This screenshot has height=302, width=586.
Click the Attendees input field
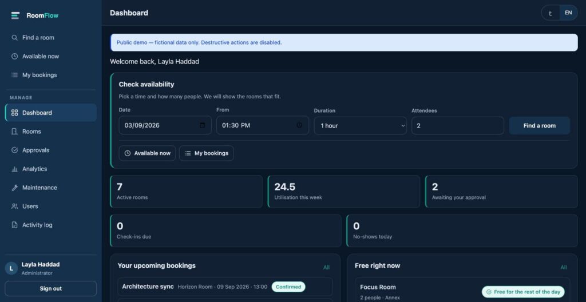[458, 126]
